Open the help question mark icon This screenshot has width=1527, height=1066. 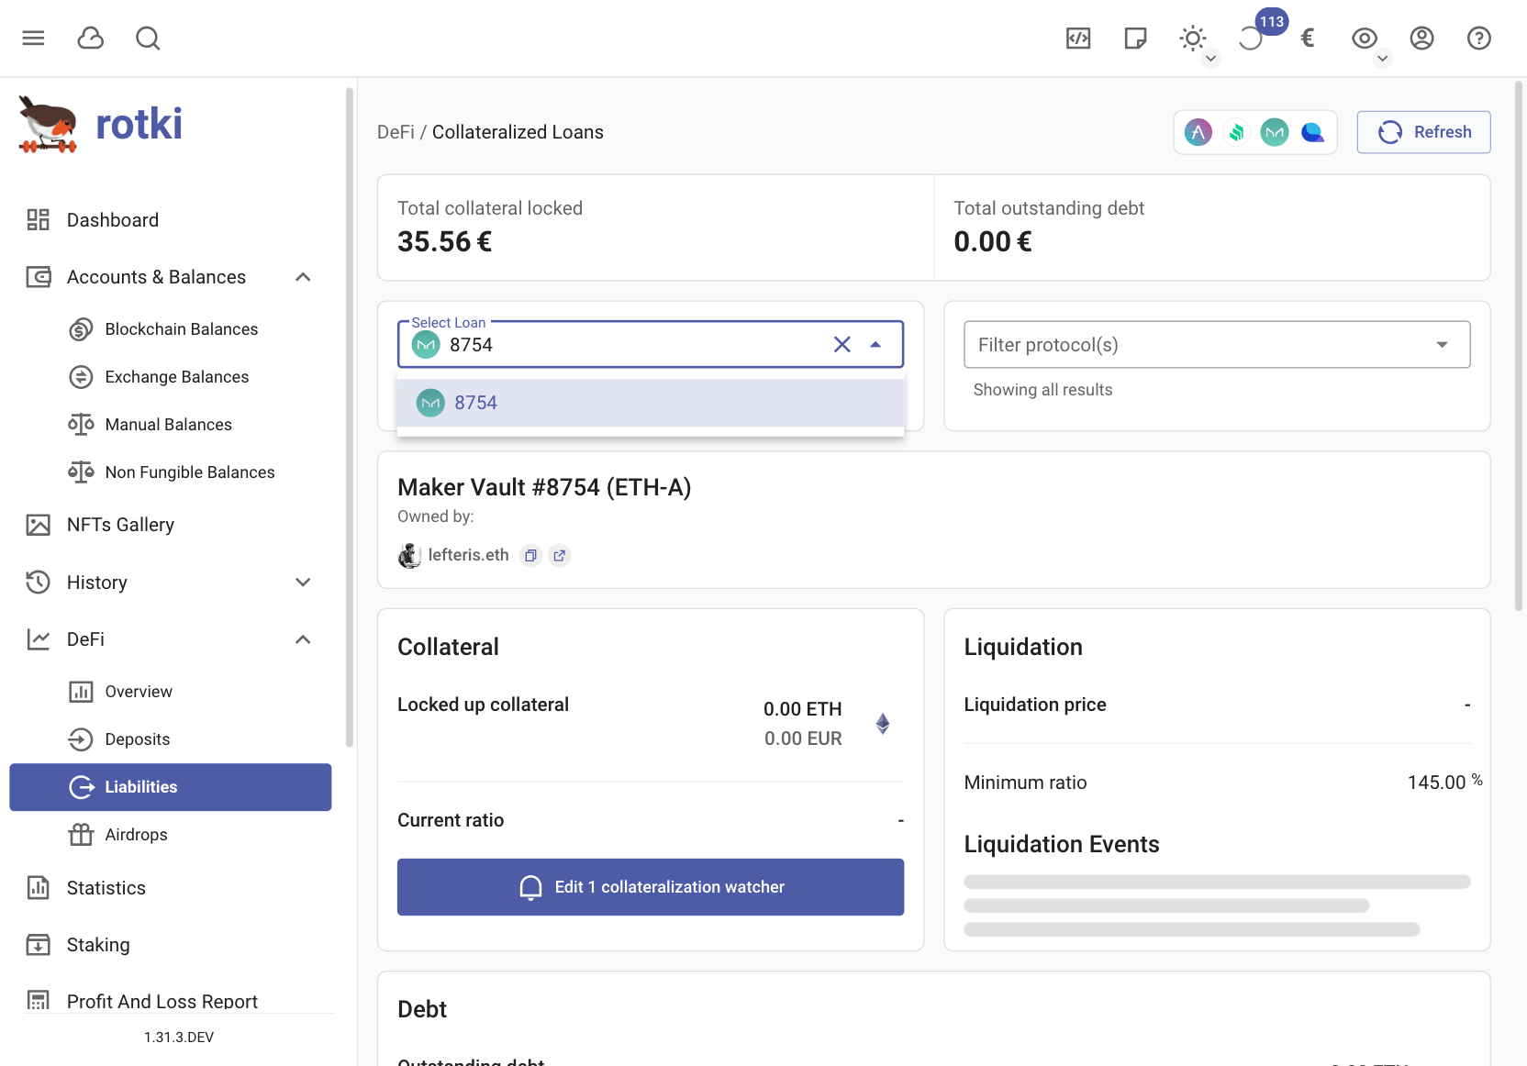pyautogui.click(x=1478, y=38)
